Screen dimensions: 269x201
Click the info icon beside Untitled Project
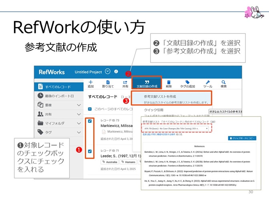coord(116,71)
